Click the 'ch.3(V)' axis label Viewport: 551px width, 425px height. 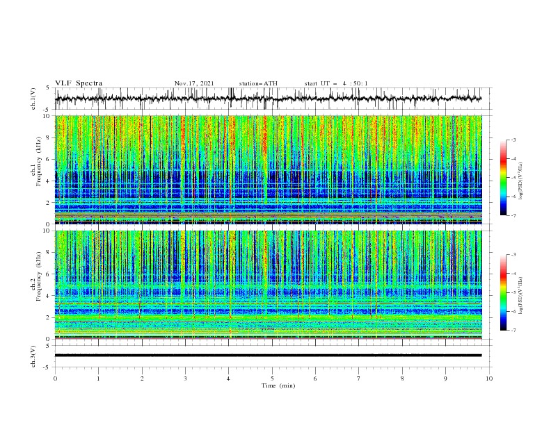(x=33, y=356)
